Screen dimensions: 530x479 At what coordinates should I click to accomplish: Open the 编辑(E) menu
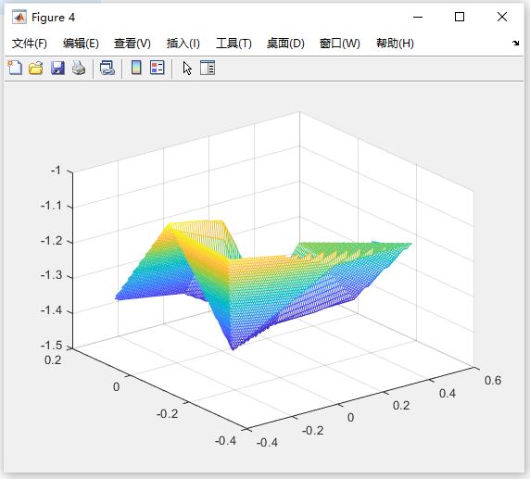[x=81, y=44]
